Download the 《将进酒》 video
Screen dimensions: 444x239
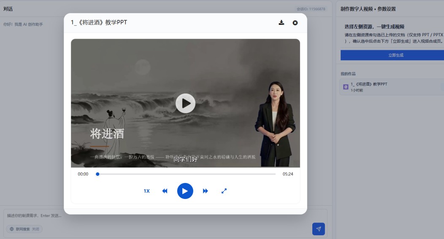pyautogui.click(x=281, y=23)
